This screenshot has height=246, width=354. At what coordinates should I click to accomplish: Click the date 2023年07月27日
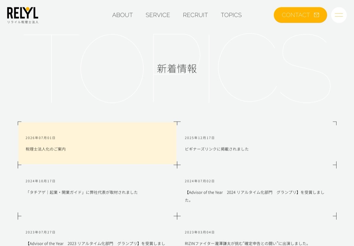point(40,232)
